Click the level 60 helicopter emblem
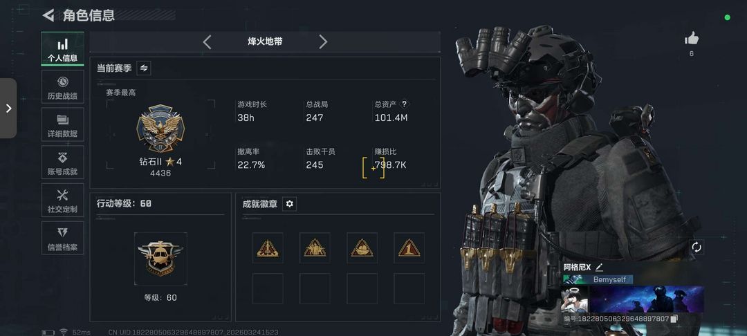Screen dimensions: 747x336 [160, 259]
